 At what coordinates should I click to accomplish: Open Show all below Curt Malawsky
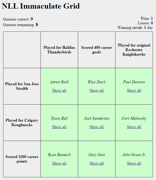pyautogui.click(x=134, y=127)
